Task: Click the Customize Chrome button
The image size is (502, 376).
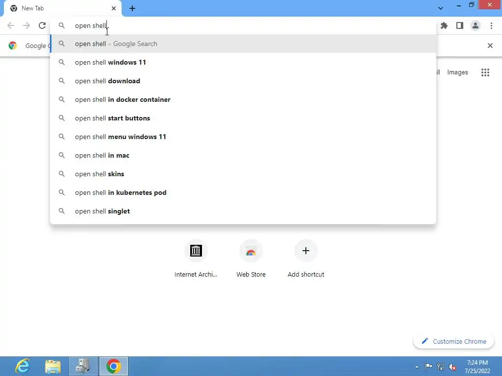Action: click(453, 341)
